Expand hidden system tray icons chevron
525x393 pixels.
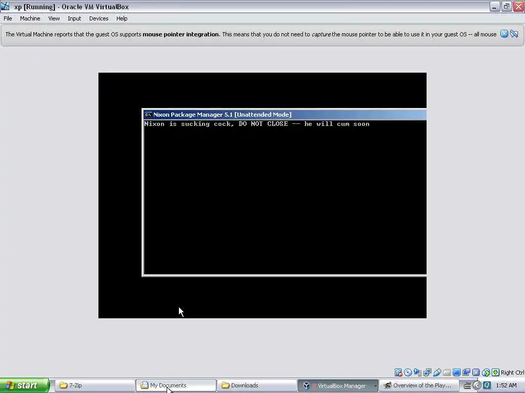coord(477,386)
